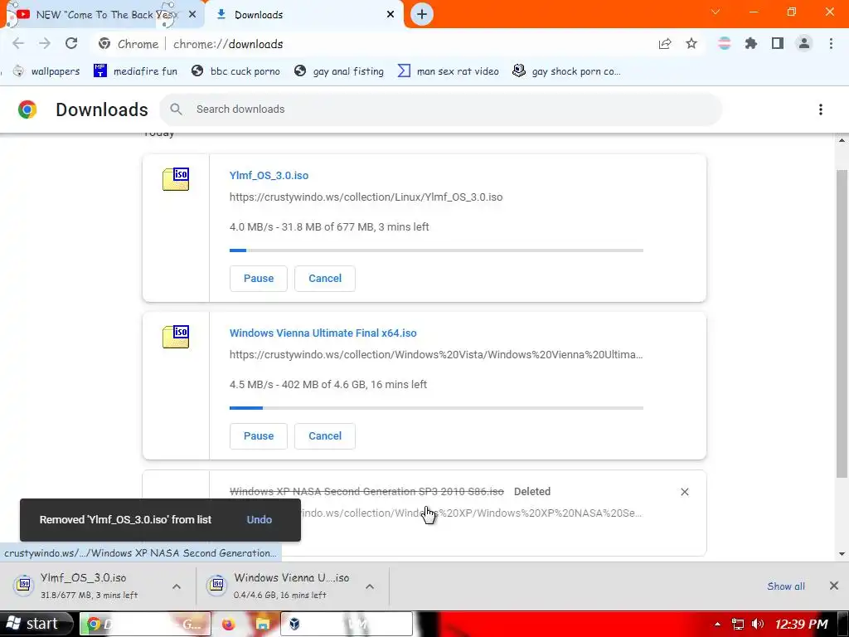Cancel the Ylmf_OS_3.0.iso download
The width and height of the screenshot is (849, 637).
tap(325, 279)
